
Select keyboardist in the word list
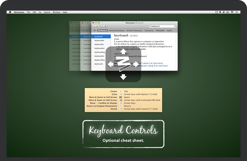coord(99,56)
